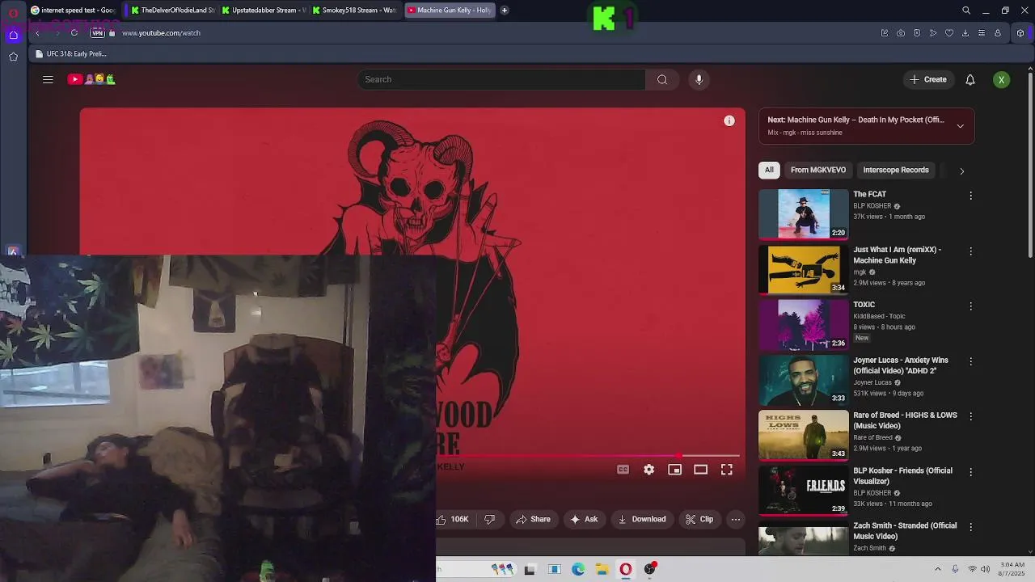Viewport: 1035px width, 582px height.
Task: Click the magnifier search button
Action: coord(662,79)
